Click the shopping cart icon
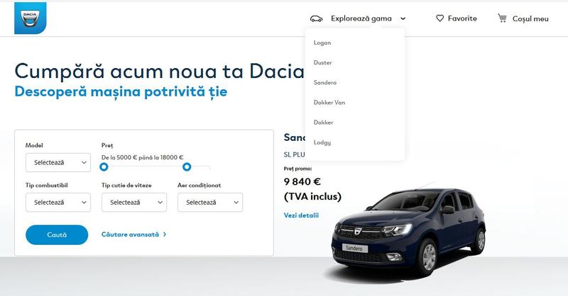Screen dimensions: 568x296 [x=503, y=18]
